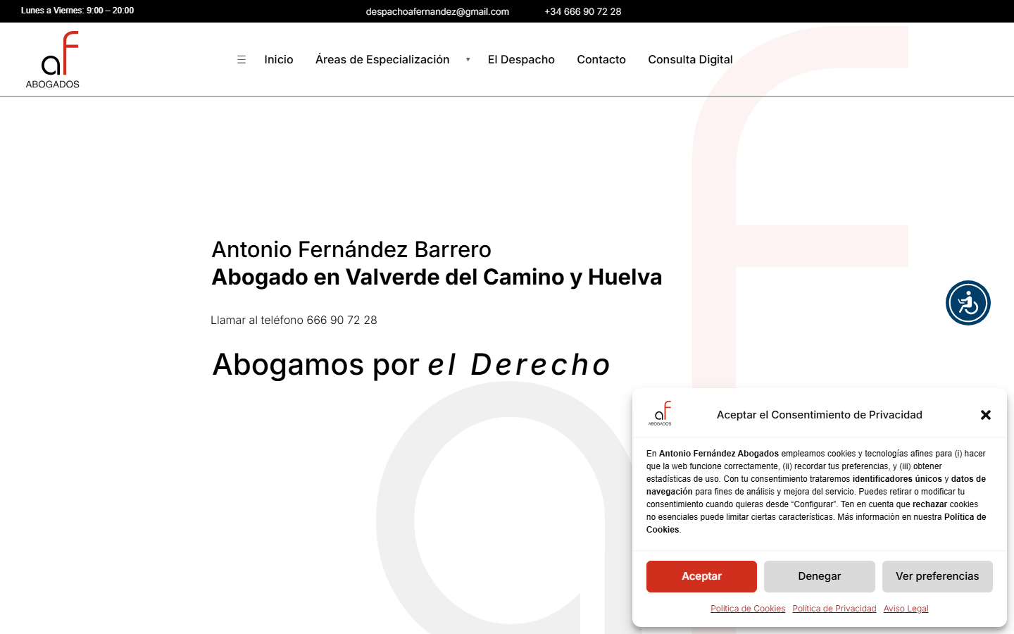Follow the Aviso Legal link
The image size is (1014, 634).
click(x=906, y=609)
